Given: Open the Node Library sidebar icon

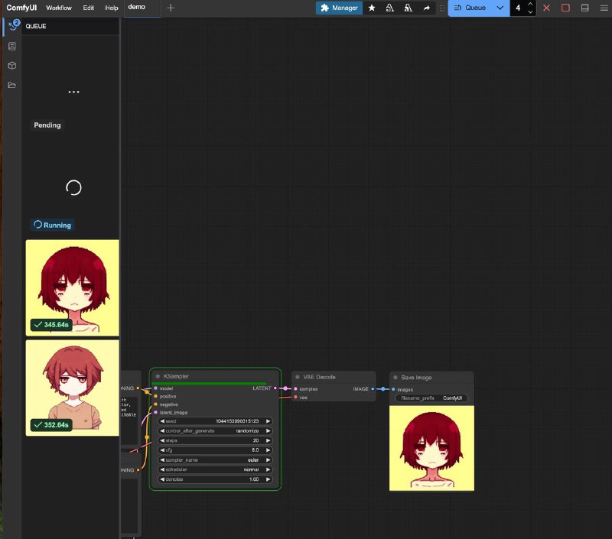Looking at the screenshot, I should 12,46.
